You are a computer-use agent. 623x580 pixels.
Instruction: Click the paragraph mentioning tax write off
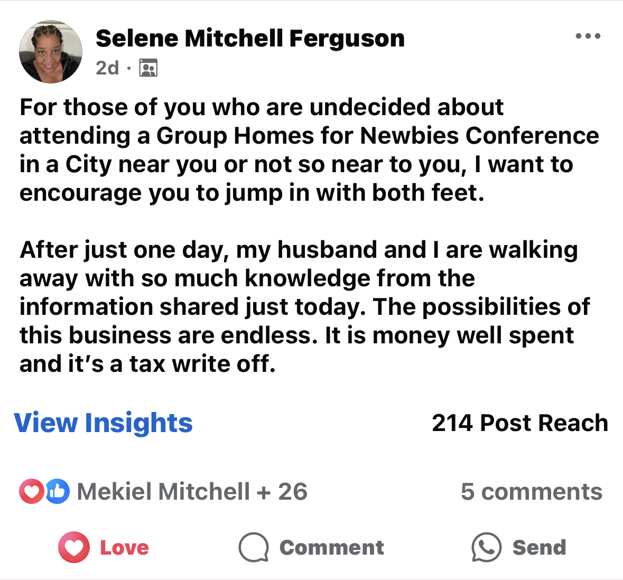[304, 307]
